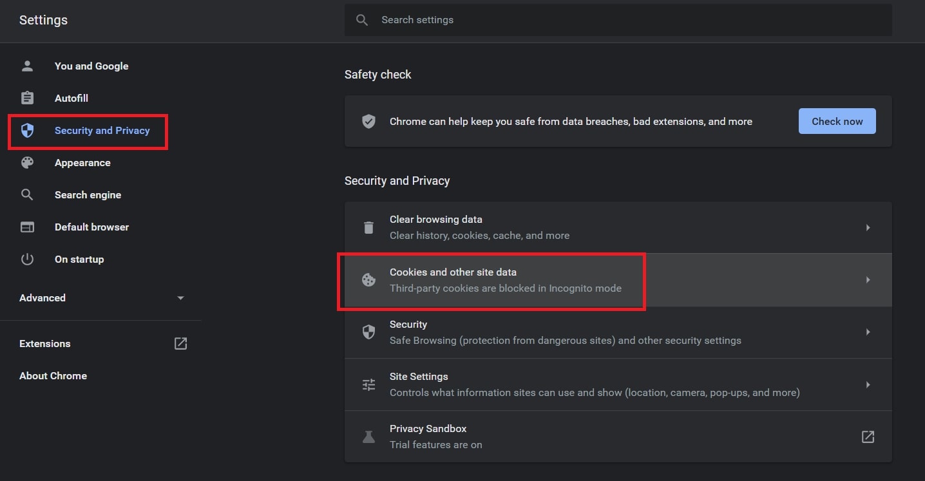Expand Site Settings via right chevron
Screen dimensions: 925x481
(868, 384)
